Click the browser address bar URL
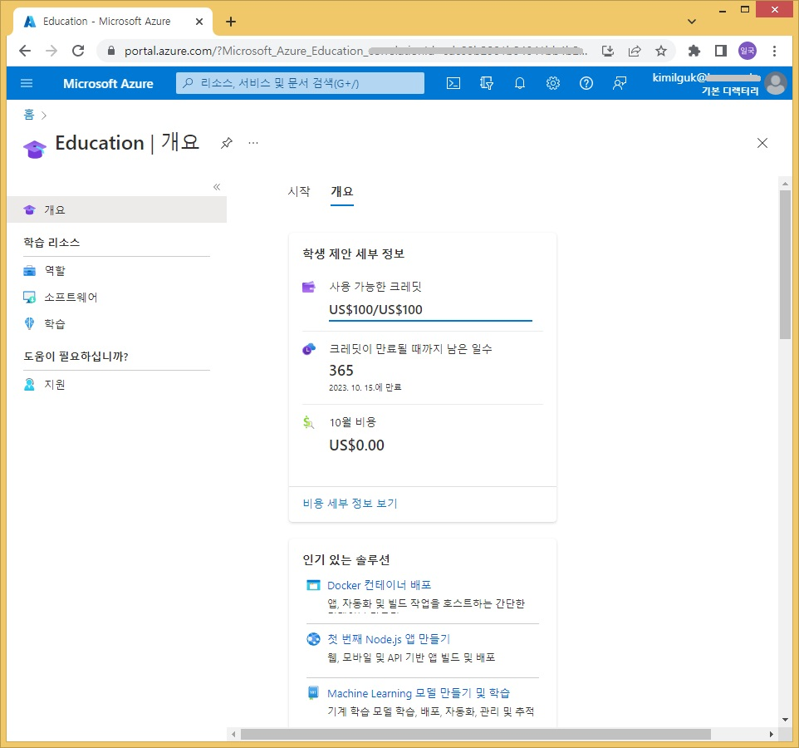 355,51
